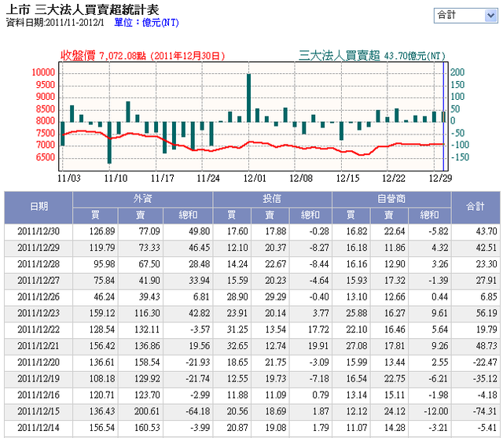The height and width of the screenshot is (438, 503).
Task: Select date cell 2011/12/28
Action: pyautogui.click(x=39, y=264)
